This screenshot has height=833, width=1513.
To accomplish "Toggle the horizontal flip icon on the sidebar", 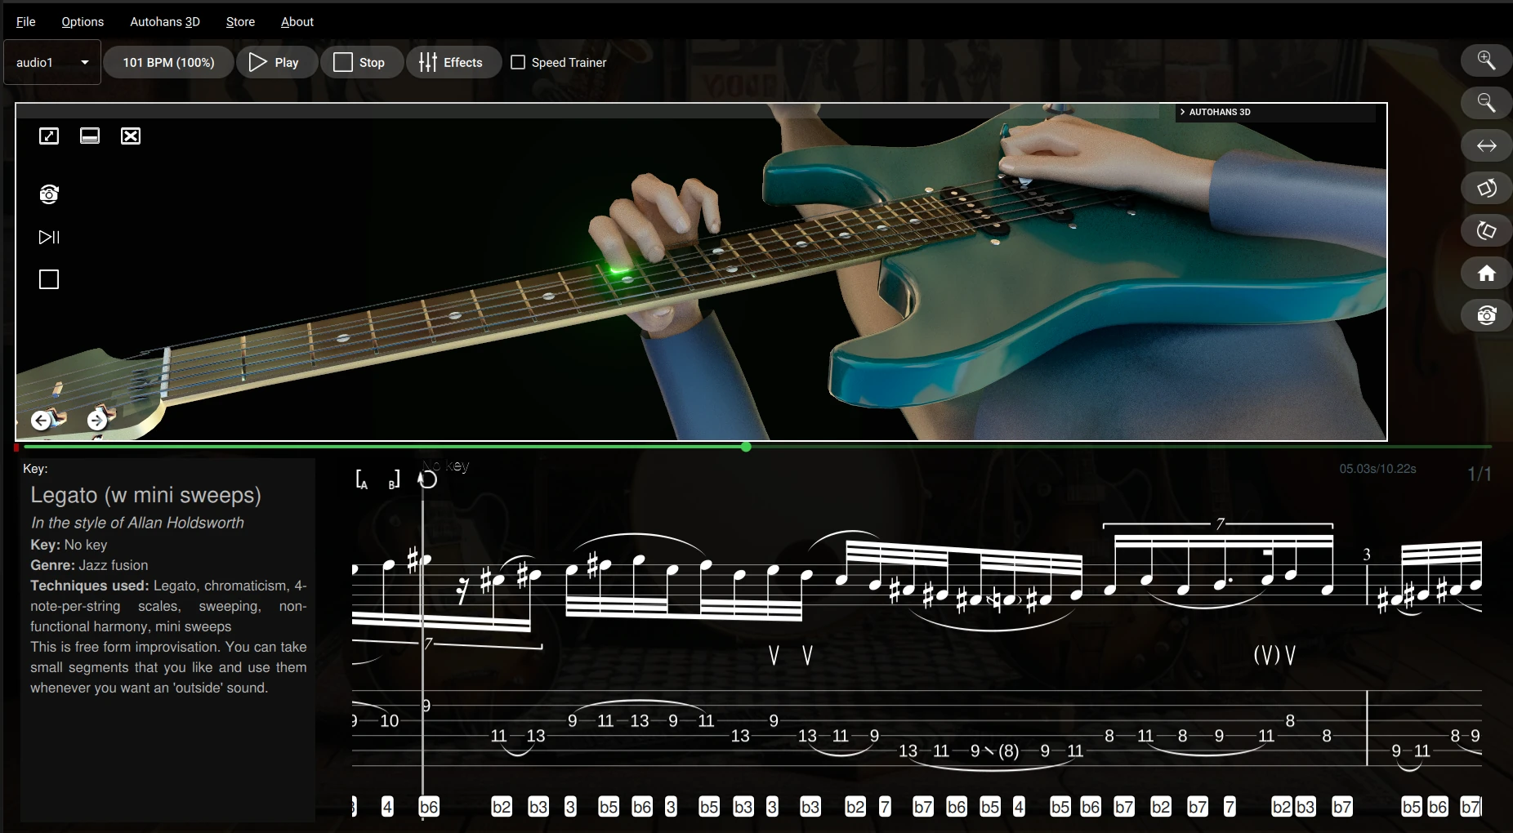I will (1487, 145).
